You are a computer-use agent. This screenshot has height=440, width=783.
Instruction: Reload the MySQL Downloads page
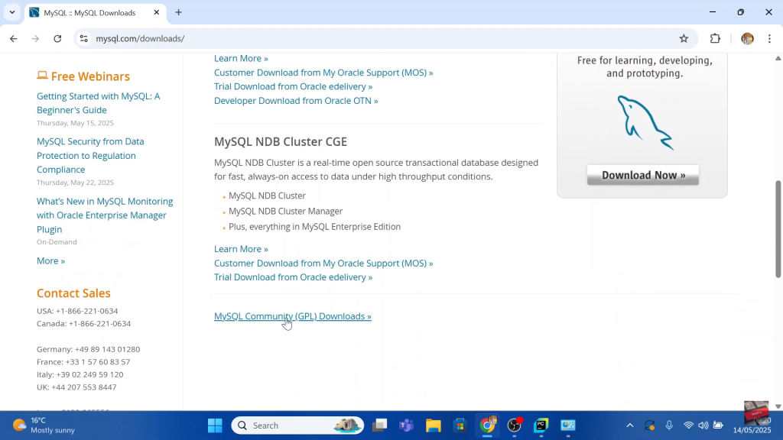[x=57, y=38]
